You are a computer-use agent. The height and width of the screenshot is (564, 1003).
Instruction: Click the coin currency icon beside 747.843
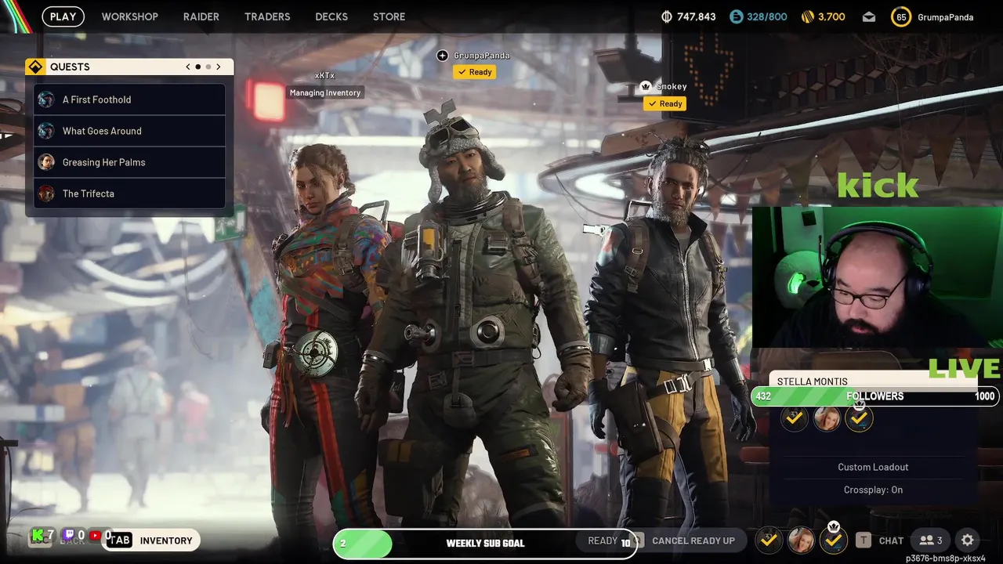tap(667, 16)
